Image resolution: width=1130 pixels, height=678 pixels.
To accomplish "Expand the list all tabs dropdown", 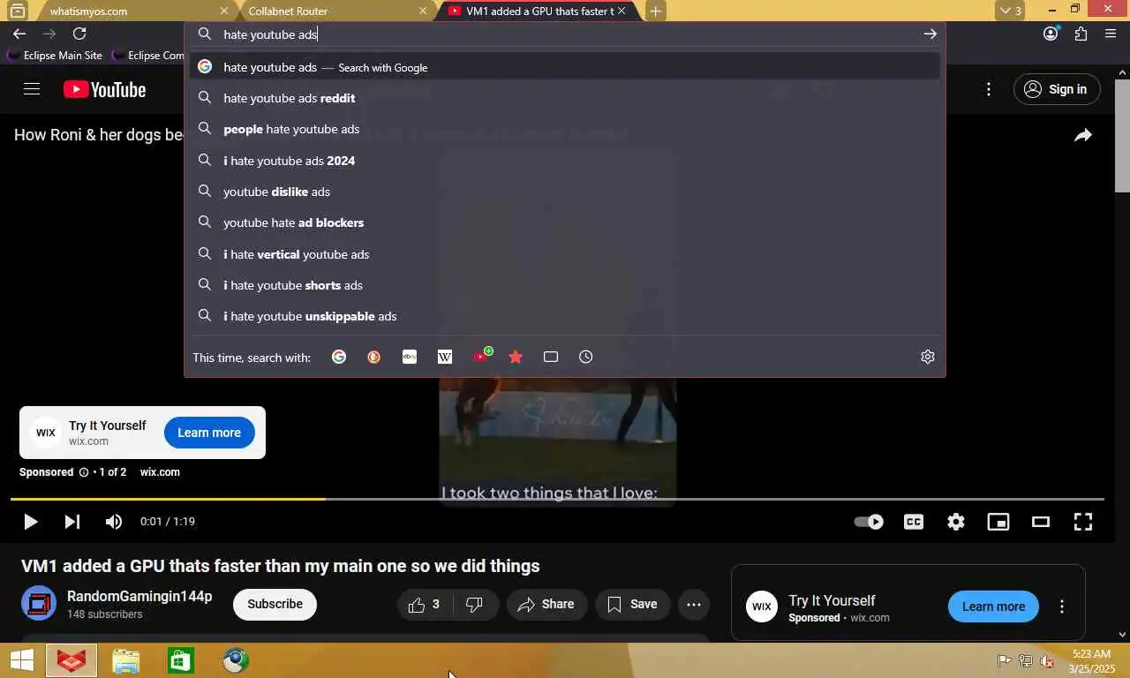I will (x=1009, y=11).
